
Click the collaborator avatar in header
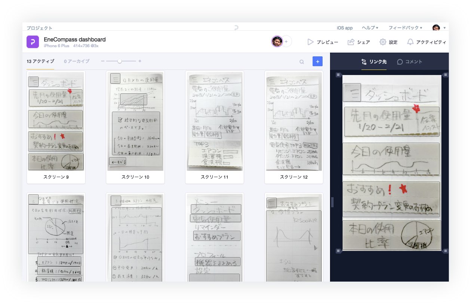coord(277,42)
